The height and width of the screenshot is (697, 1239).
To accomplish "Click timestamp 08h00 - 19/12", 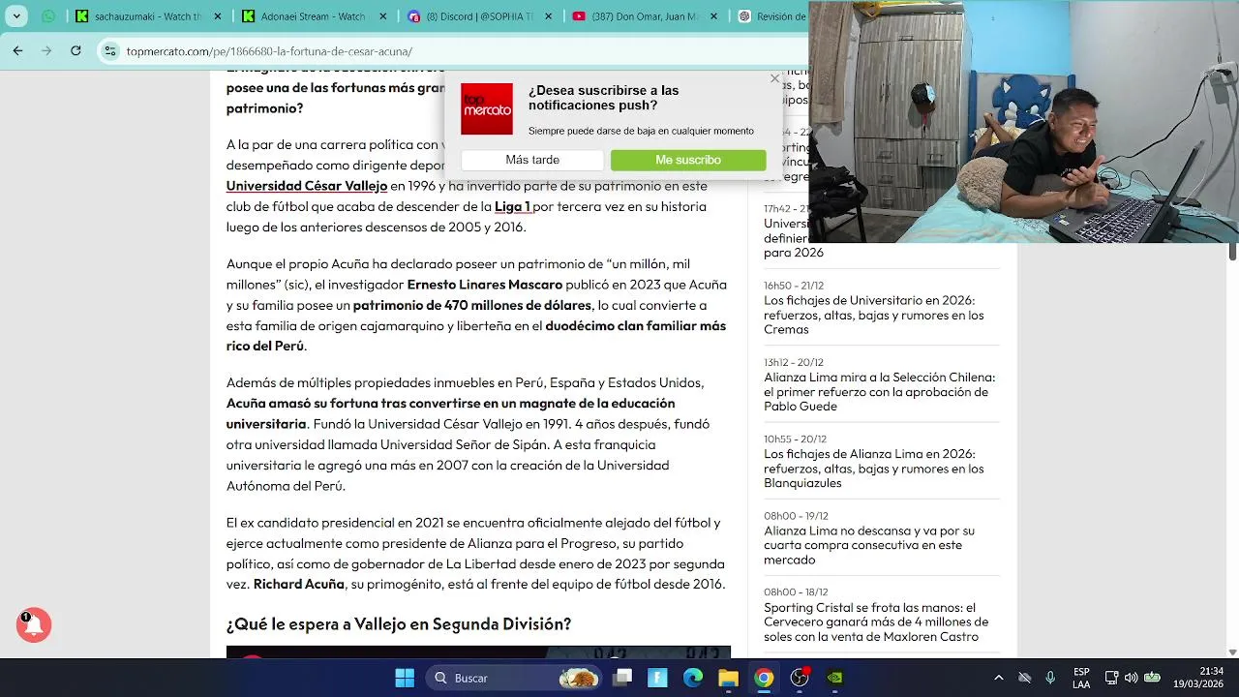I will [x=796, y=516].
